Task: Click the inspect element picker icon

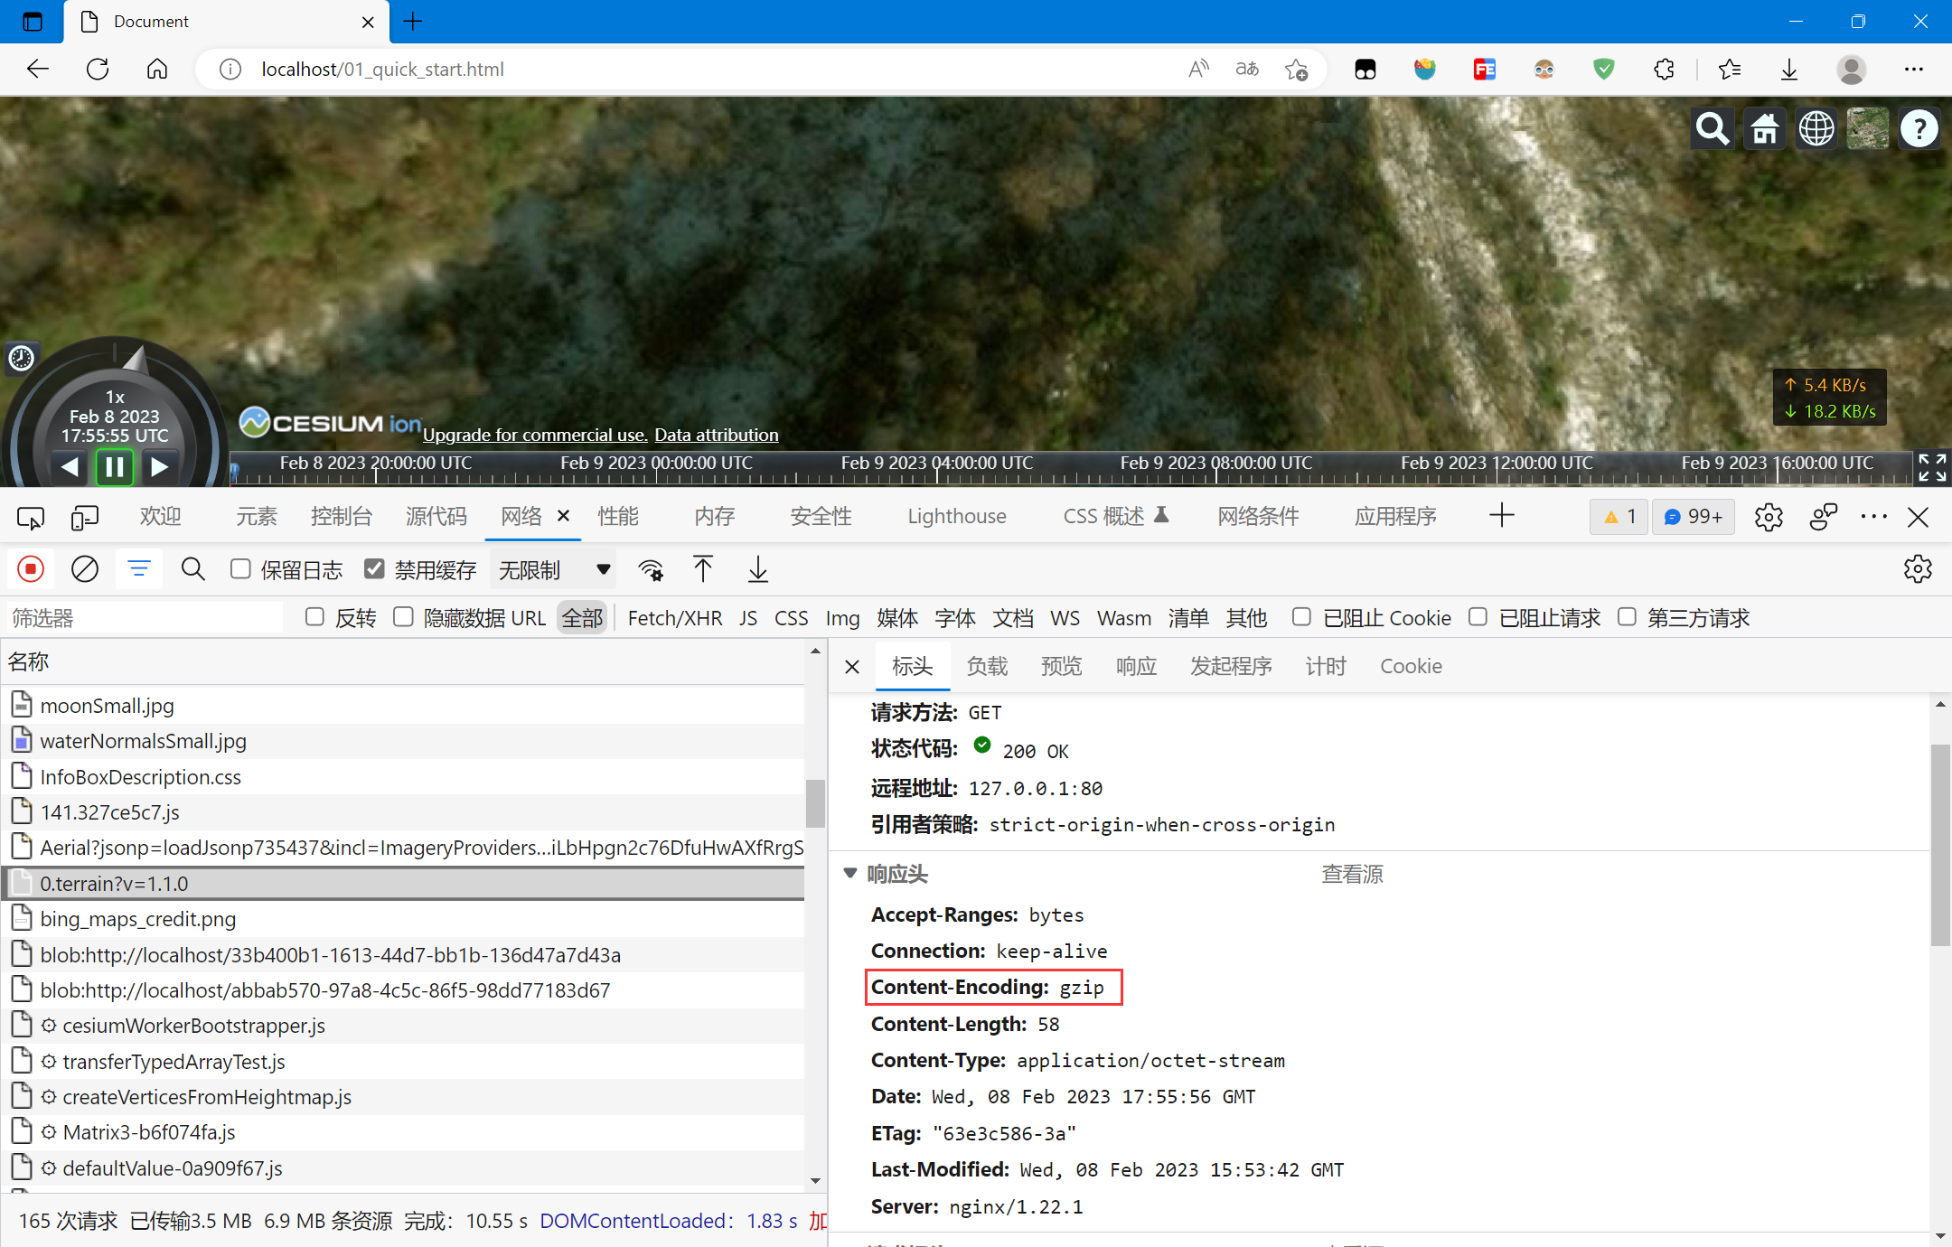Action: click(x=31, y=517)
